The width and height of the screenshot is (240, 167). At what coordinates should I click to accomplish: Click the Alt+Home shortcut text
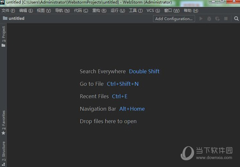[132, 109]
